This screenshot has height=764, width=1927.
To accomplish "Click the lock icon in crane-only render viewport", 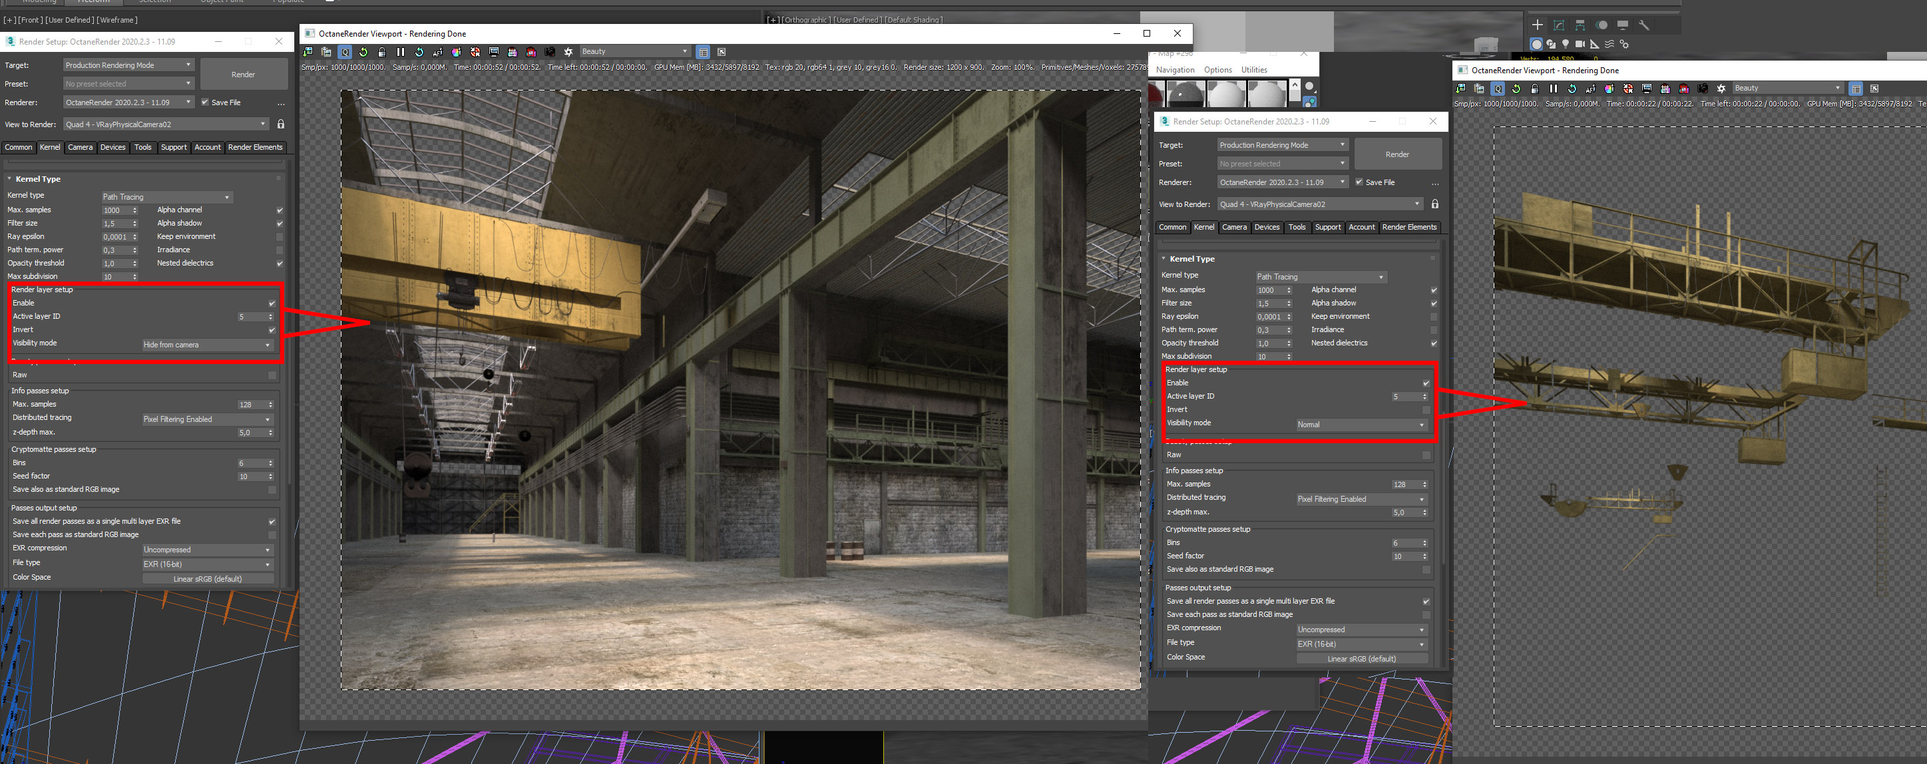I will click(x=1534, y=89).
